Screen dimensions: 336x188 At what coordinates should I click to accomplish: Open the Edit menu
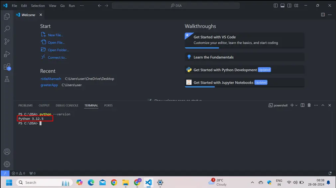[x=24, y=6]
